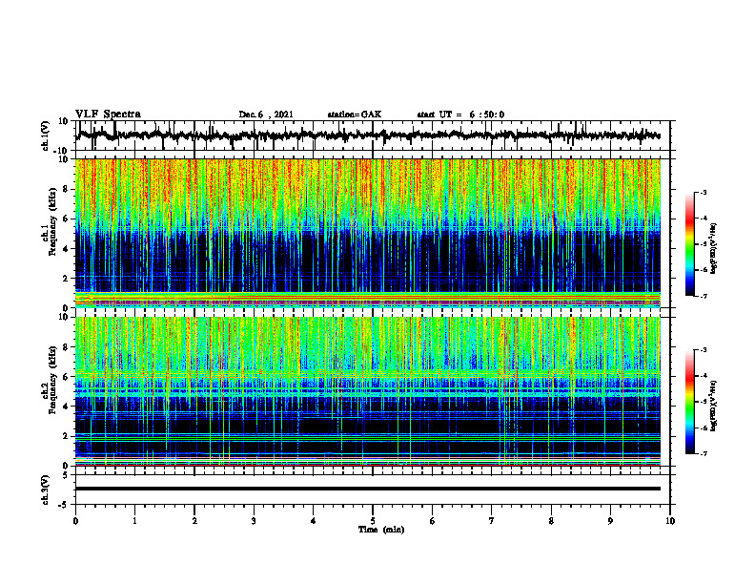Click the 6 kHz tick on ch.1 frequency axis
This screenshot has height=584, width=755.
(66, 219)
